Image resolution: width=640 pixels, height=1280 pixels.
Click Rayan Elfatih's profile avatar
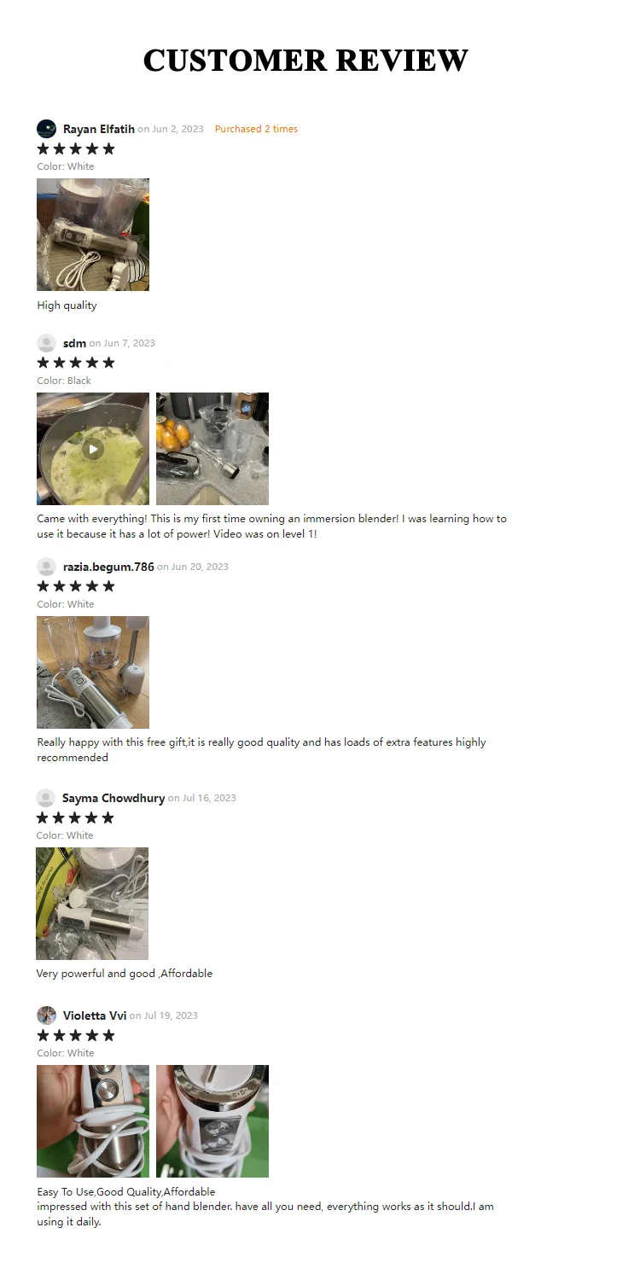46,129
